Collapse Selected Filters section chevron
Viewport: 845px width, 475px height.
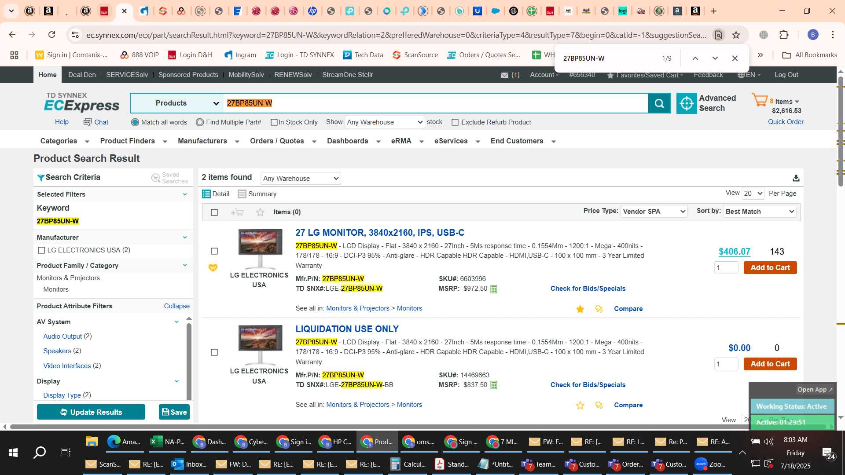185,194
